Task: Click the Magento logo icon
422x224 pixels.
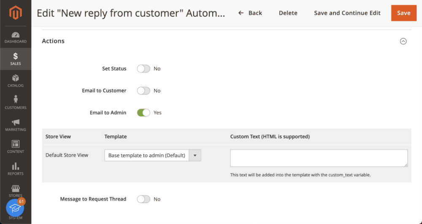Action: [16, 12]
